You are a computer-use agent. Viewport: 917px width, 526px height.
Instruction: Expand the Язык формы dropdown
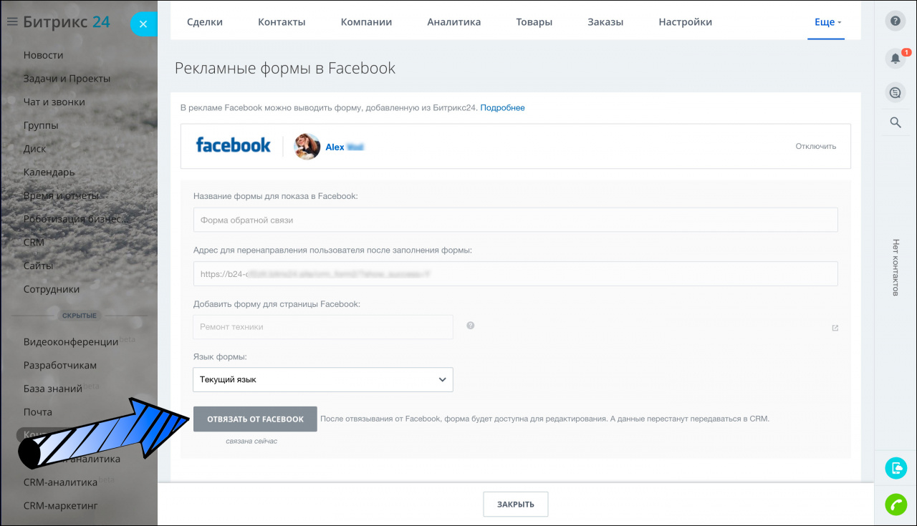tap(323, 379)
